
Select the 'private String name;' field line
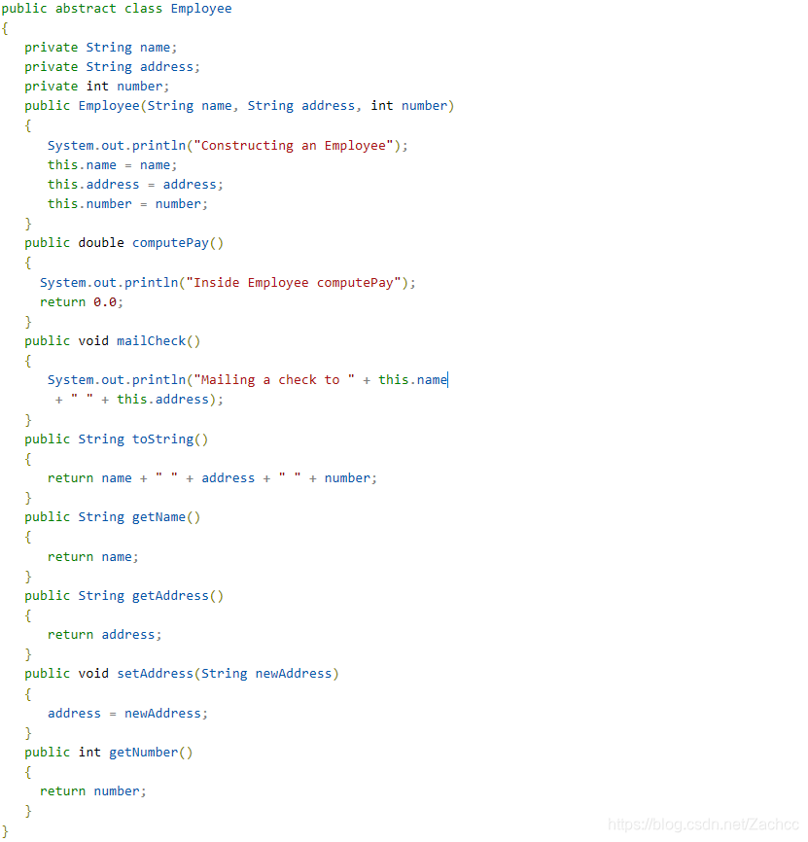click(x=100, y=48)
